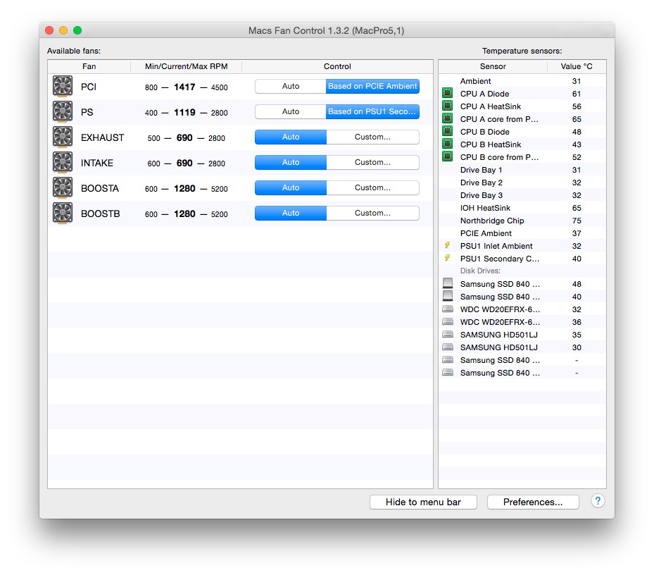This screenshot has width=654, height=575.
Task: Select PS fan's Based on PSU1 Seco option
Action: (372, 111)
